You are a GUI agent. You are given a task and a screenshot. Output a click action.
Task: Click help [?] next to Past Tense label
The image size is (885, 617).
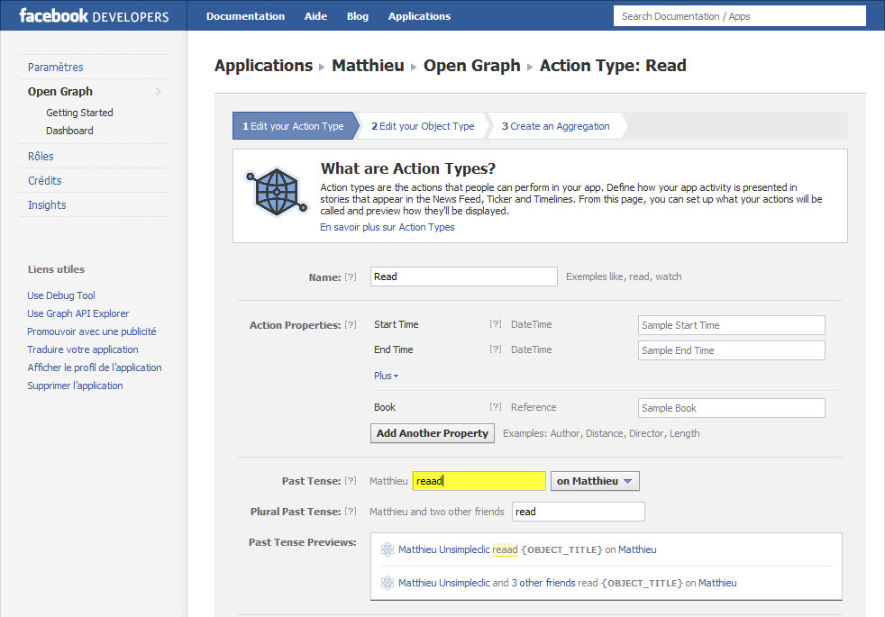tap(351, 480)
